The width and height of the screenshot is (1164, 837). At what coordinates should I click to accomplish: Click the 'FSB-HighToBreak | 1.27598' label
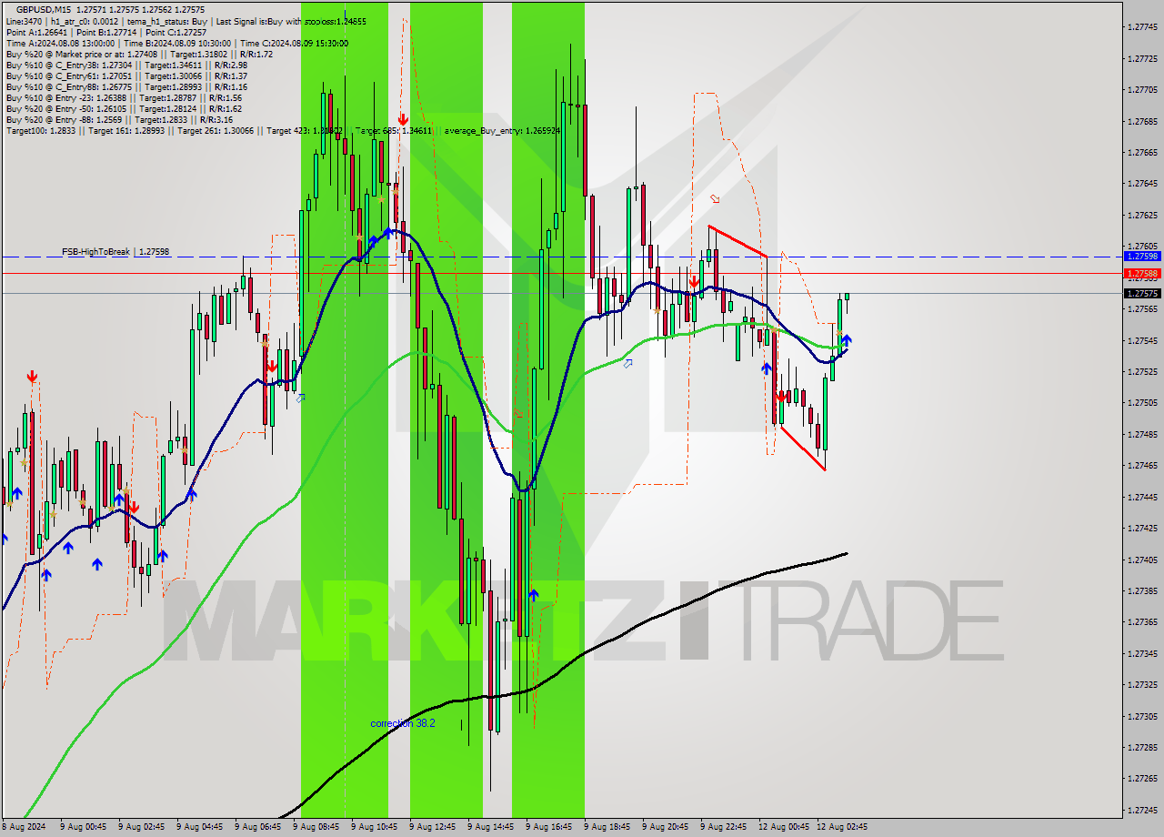[x=115, y=251]
